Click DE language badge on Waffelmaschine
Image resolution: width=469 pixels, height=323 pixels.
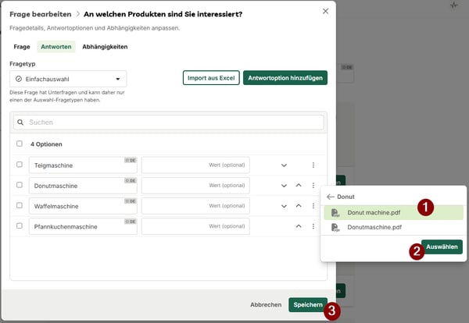(131, 201)
